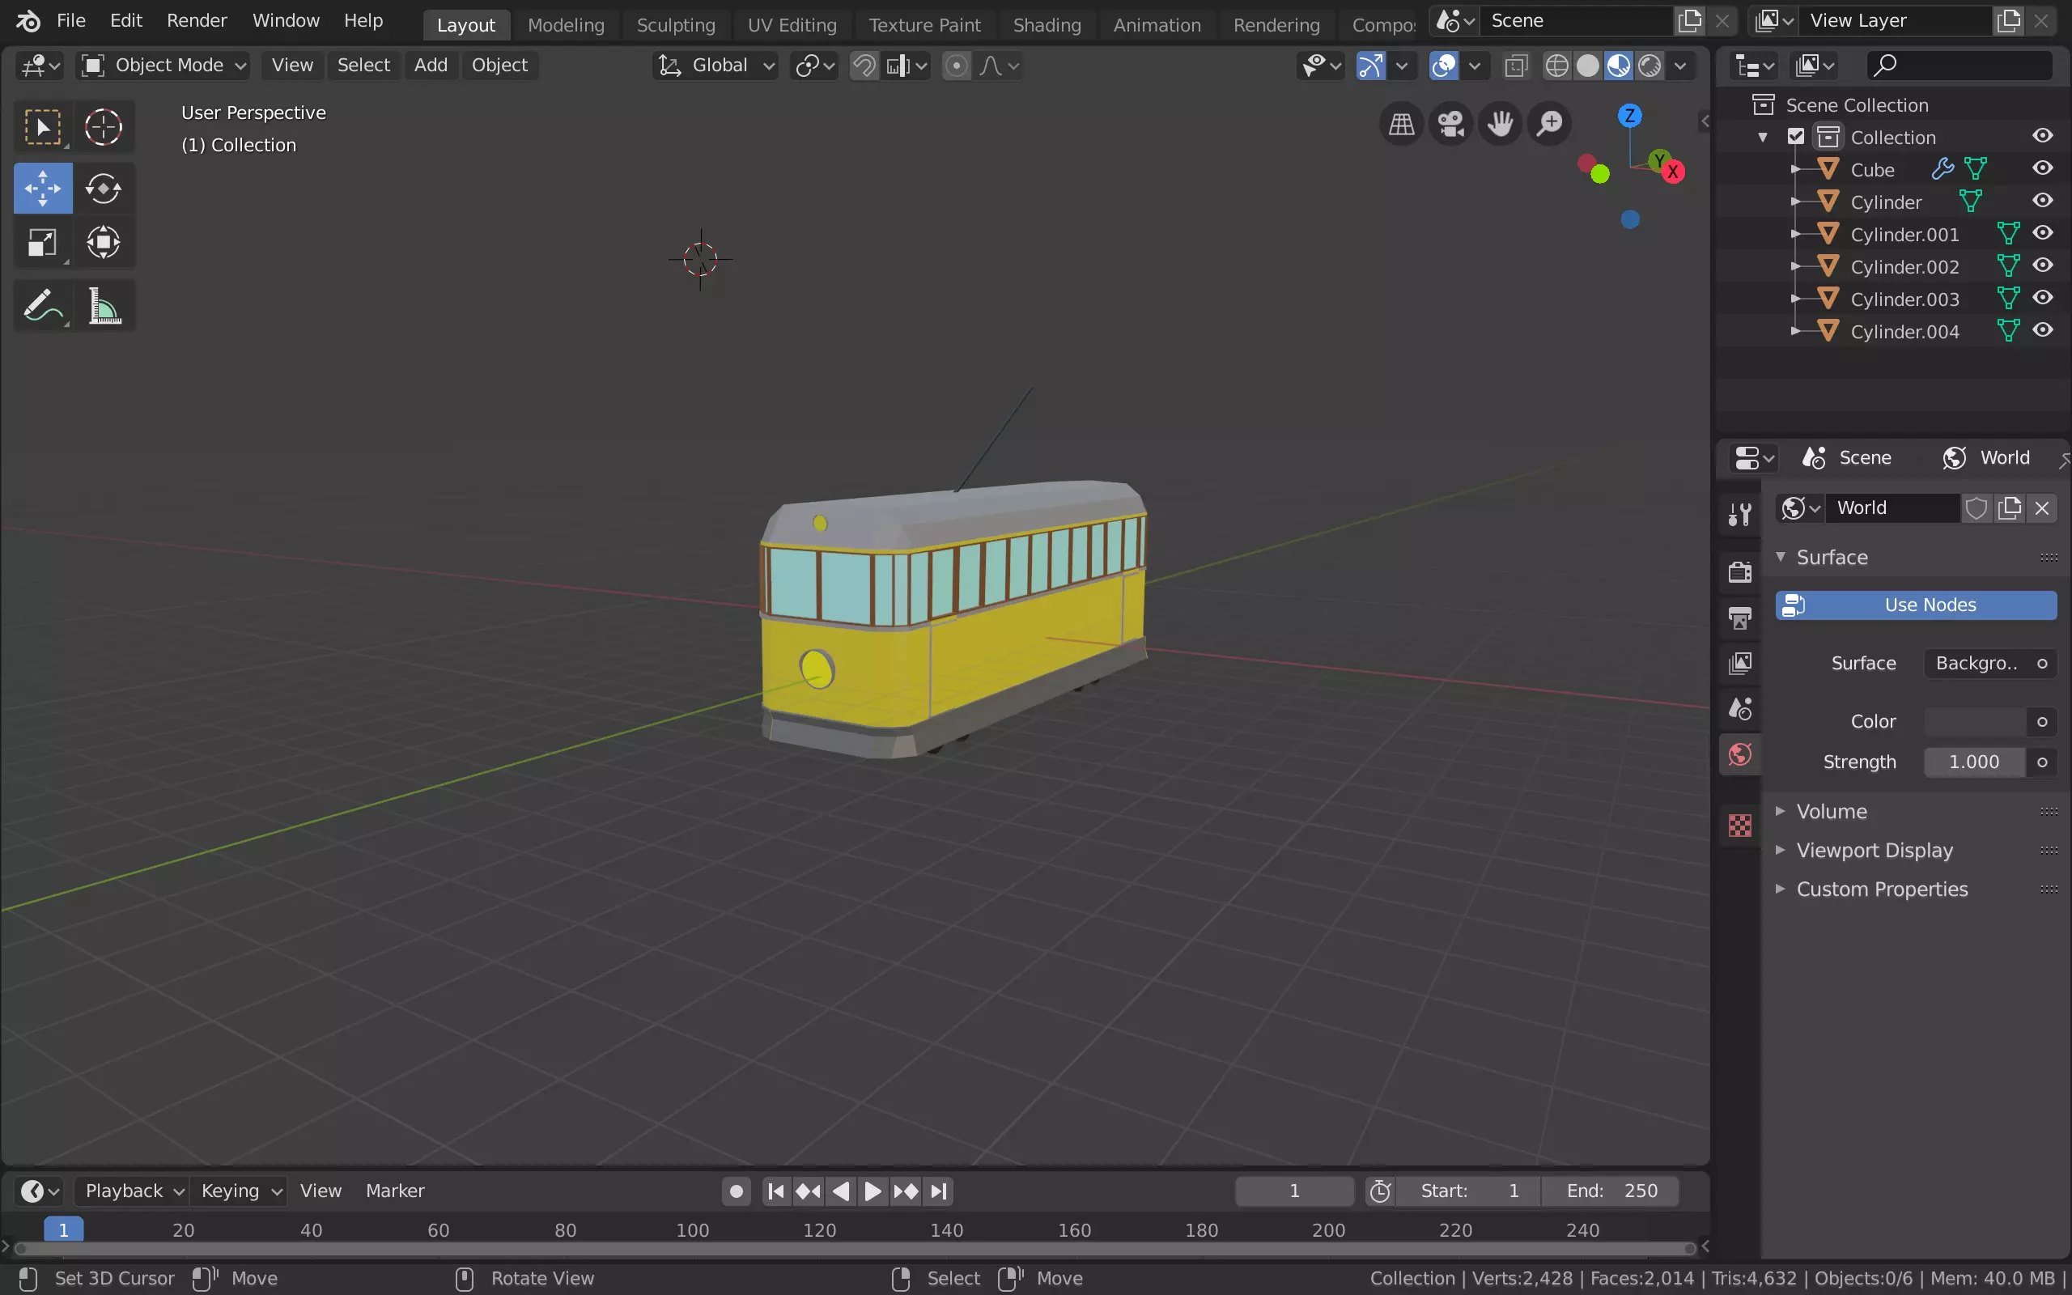Open the Marker menu in timeline
The height and width of the screenshot is (1295, 2072).
coord(395,1191)
